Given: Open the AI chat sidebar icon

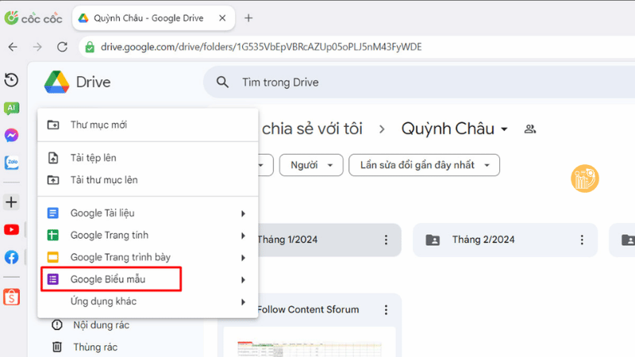Looking at the screenshot, I should coord(11,108).
